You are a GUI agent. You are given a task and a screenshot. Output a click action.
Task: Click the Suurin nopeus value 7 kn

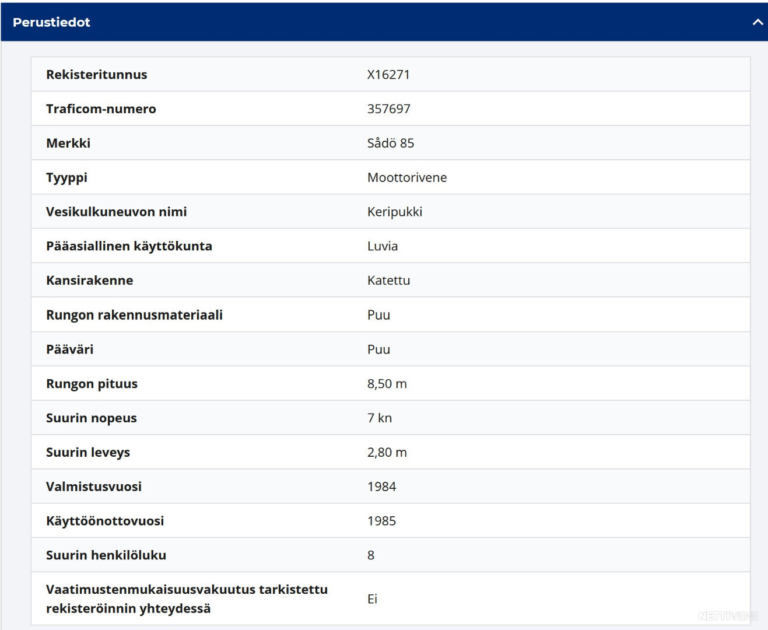[x=380, y=418]
